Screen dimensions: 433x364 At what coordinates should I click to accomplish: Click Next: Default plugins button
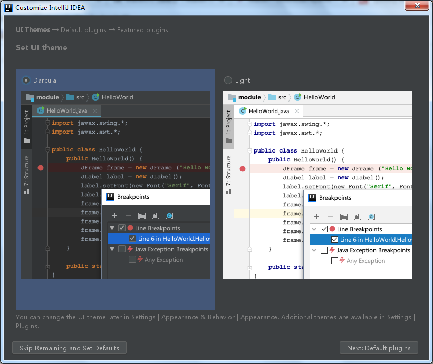click(379, 348)
